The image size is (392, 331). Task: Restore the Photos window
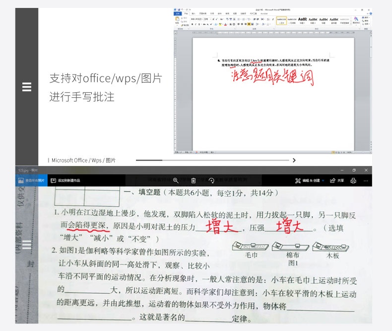[354, 170]
